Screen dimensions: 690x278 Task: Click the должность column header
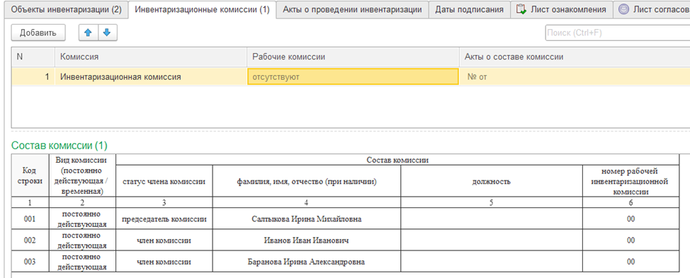[492, 181]
